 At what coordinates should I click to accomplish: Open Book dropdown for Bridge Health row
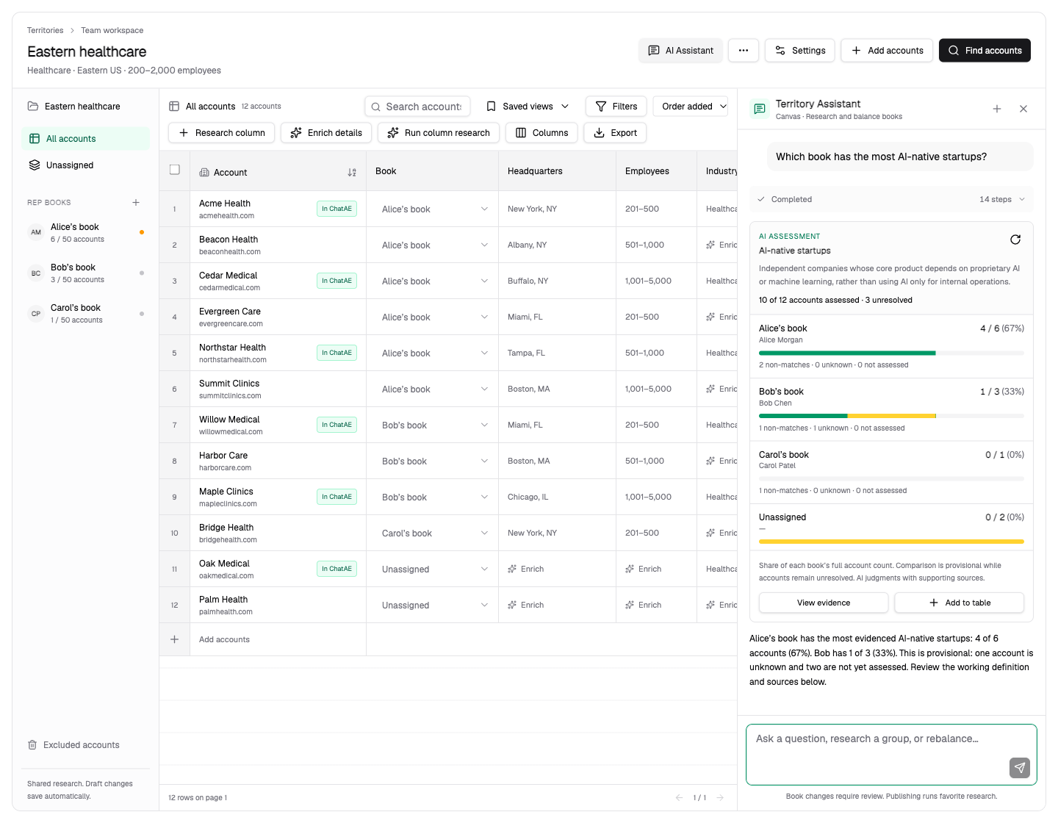click(434, 533)
